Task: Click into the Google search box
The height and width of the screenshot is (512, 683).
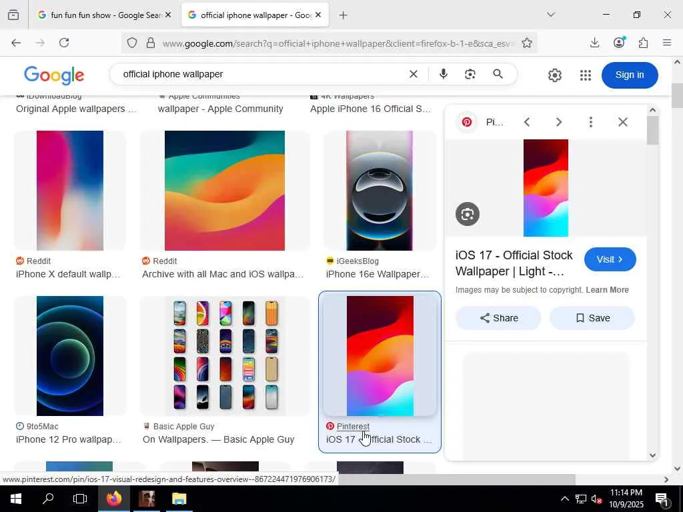Action: point(261,75)
